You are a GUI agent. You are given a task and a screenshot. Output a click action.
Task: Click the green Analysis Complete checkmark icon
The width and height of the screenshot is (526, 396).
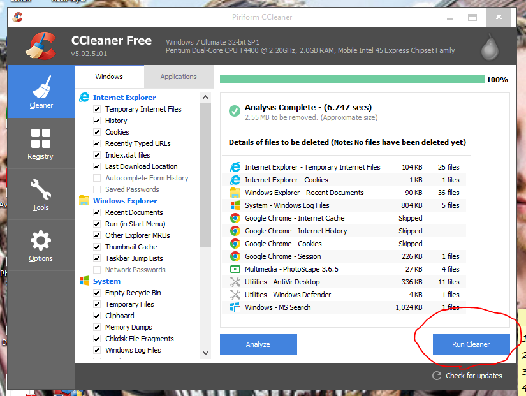click(235, 111)
